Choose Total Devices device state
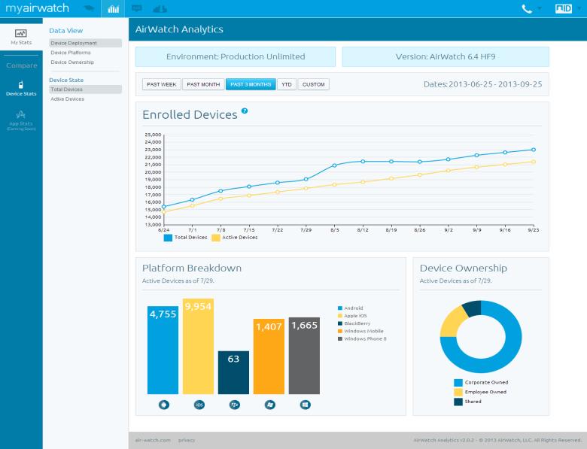Viewport: 587px width, 449px height. [x=85, y=89]
